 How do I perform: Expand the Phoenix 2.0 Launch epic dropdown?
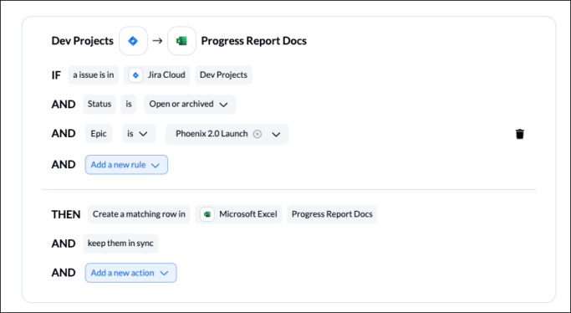(x=276, y=134)
